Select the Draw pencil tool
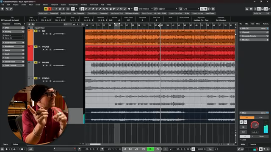 (x=89, y=9)
